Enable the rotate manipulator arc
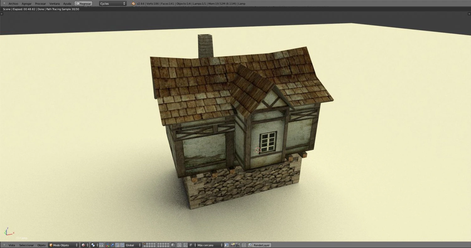This screenshot has width=471, height=248. [117, 245]
